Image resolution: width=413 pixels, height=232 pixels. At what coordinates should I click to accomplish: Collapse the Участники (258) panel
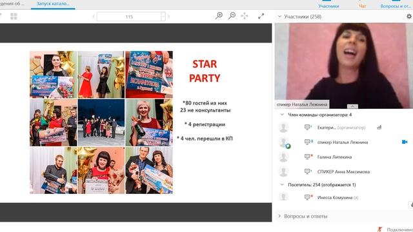point(279,16)
